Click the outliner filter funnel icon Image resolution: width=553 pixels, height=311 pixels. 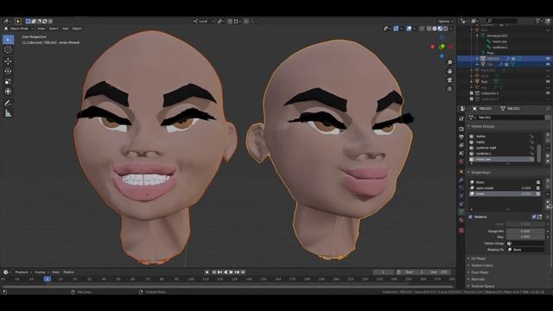tap(538, 21)
